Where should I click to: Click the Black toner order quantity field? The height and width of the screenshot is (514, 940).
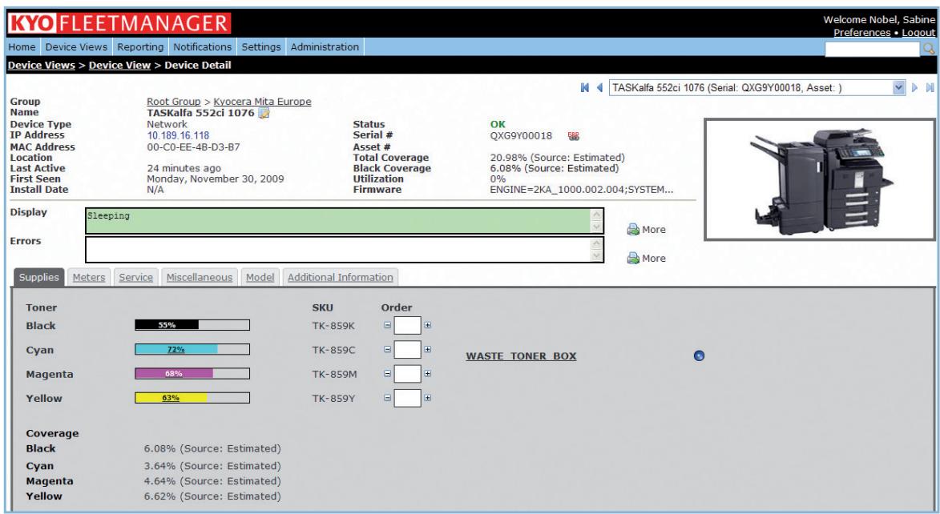pyautogui.click(x=408, y=325)
